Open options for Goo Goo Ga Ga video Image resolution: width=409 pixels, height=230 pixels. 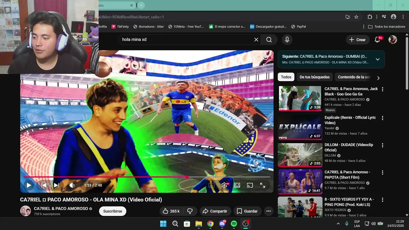[382, 89]
